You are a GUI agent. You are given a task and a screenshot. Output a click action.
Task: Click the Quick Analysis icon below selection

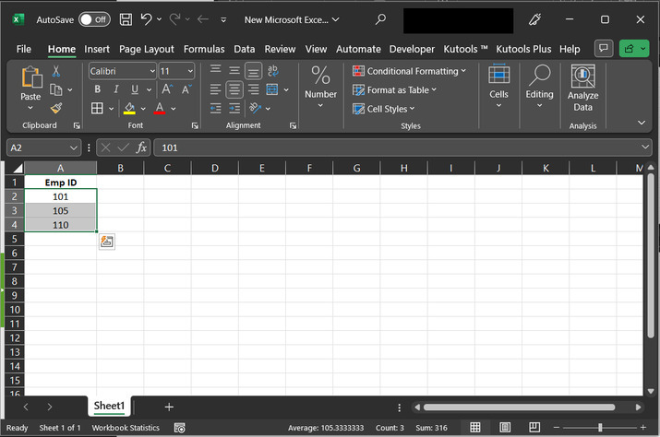tap(107, 242)
